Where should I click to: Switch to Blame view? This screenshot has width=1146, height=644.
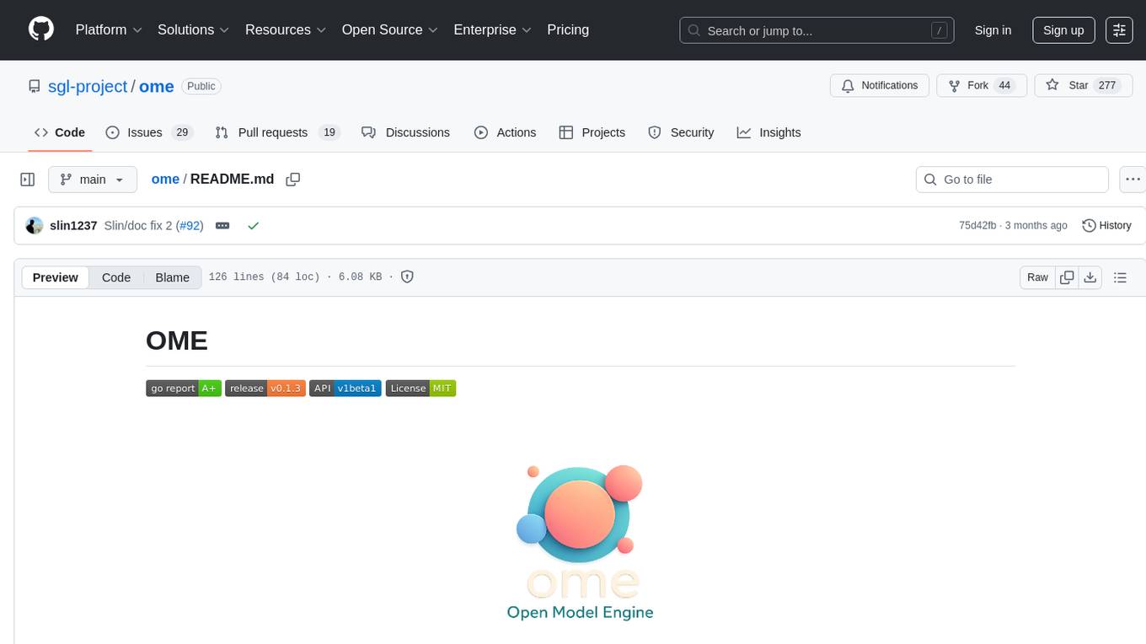click(x=172, y=277)
